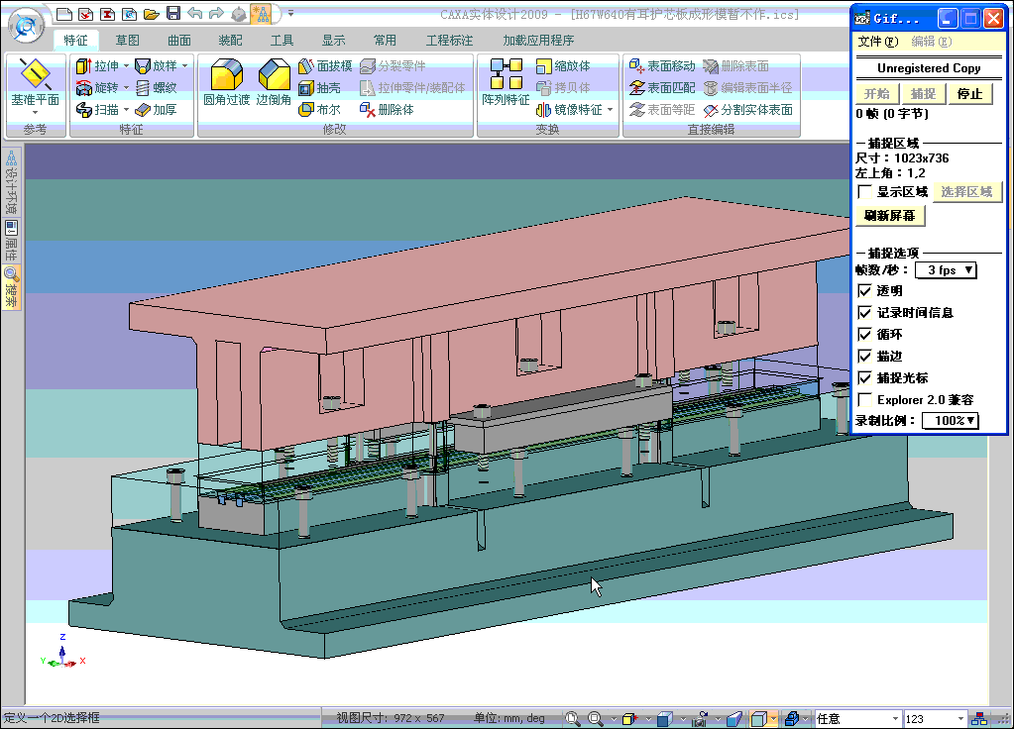Open the 录制比例 100% dropdown
Viewport: 1014px width, 729px height.
[x=950, y=421]
